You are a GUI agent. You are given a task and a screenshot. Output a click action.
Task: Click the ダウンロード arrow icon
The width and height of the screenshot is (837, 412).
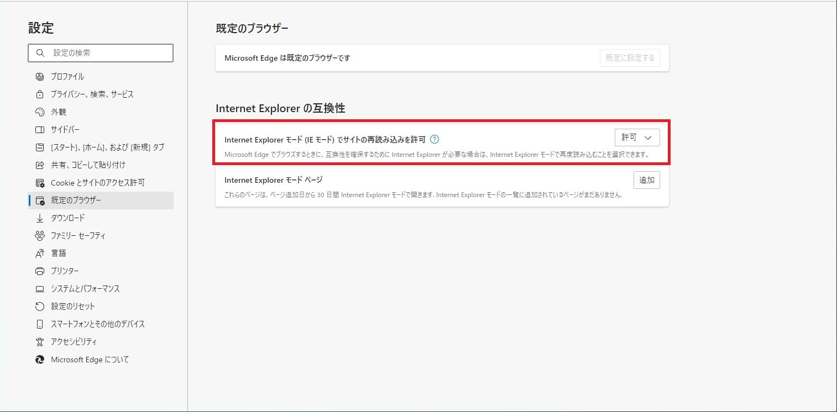tap(39, 218)
